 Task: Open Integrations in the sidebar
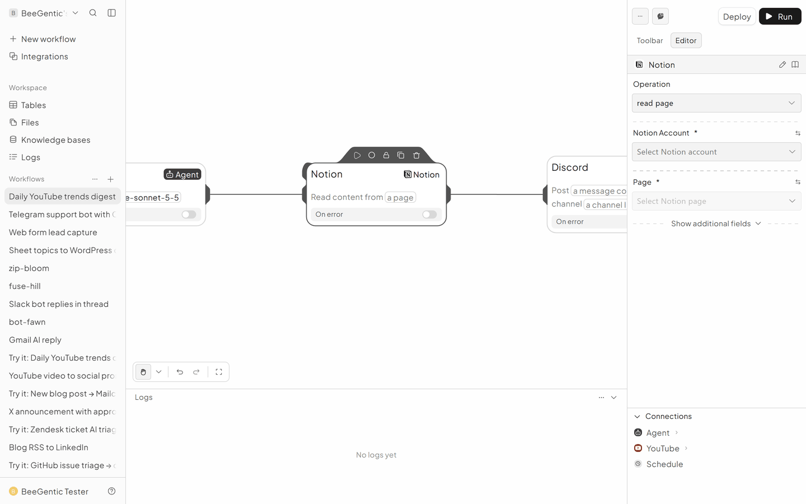pyautogui.click(x=63, y=57)
